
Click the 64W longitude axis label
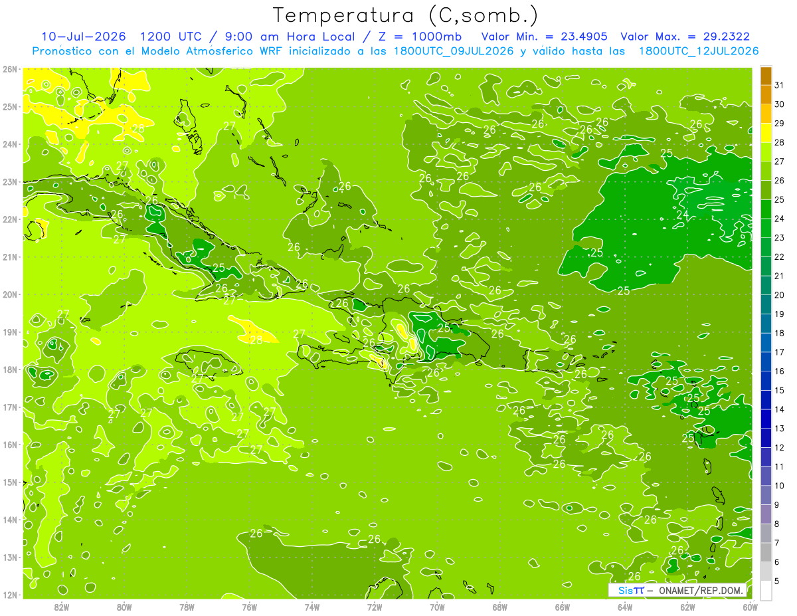point(625,606)
